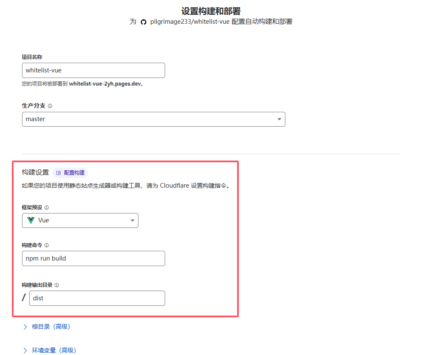Click the 构建输出目录 field containing dist
The height and width of the screenshot is (355, 423).
coord(97,298)
